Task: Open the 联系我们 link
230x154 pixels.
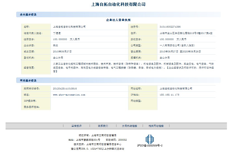Action: (x=103, y=126)
